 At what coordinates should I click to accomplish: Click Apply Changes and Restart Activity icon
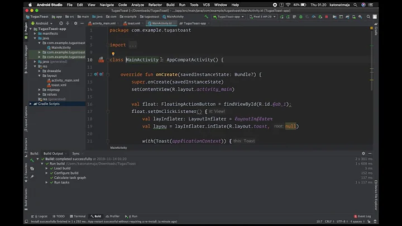point(288,17)
